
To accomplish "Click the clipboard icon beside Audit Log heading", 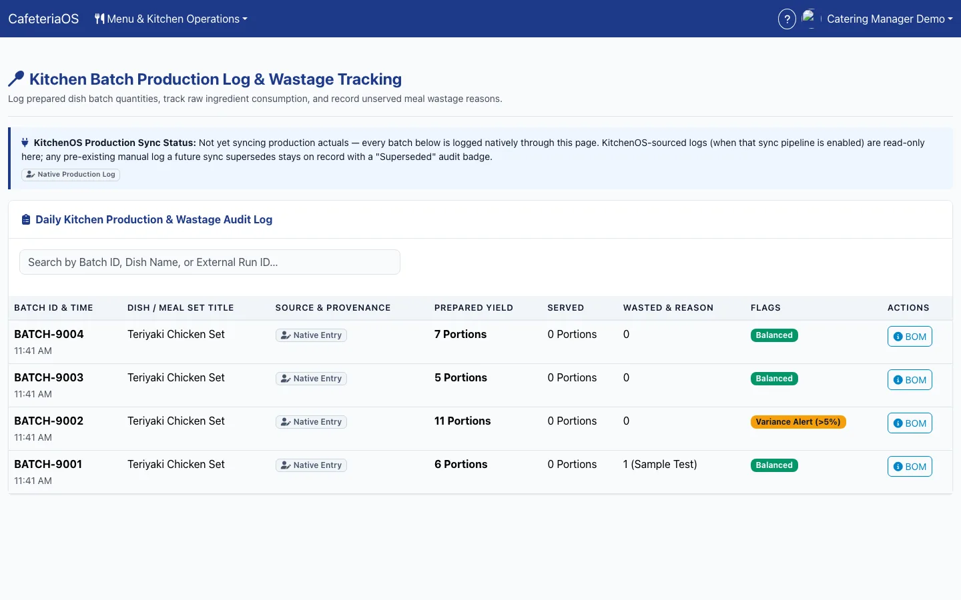I will pyautogui.click(x=26, y=220).
